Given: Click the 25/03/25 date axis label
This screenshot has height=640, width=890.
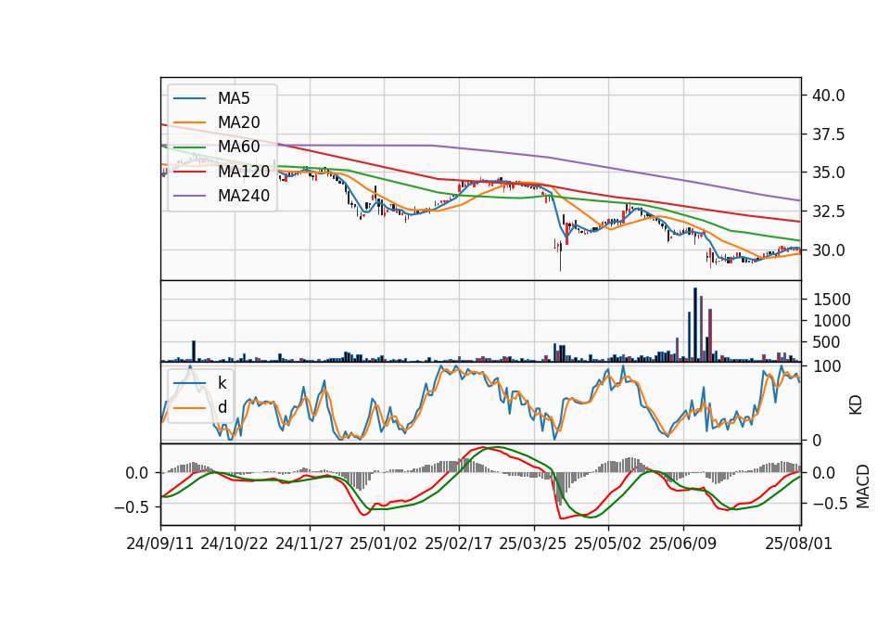Looking at the screenshot, I should [533, 544].
